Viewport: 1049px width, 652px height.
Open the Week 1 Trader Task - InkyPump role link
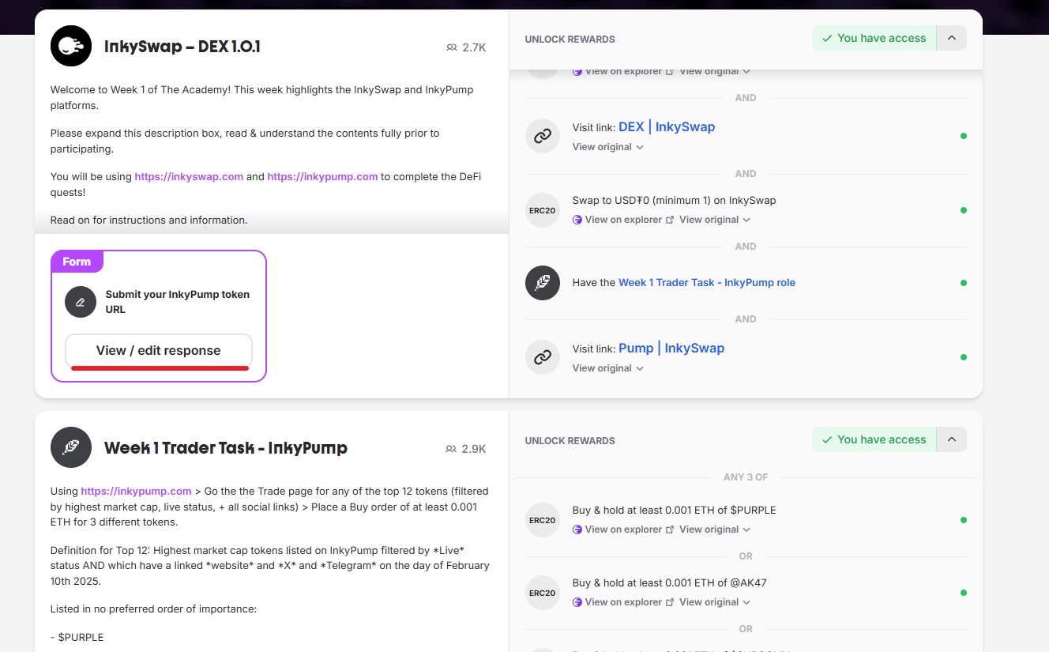[707, 282]
